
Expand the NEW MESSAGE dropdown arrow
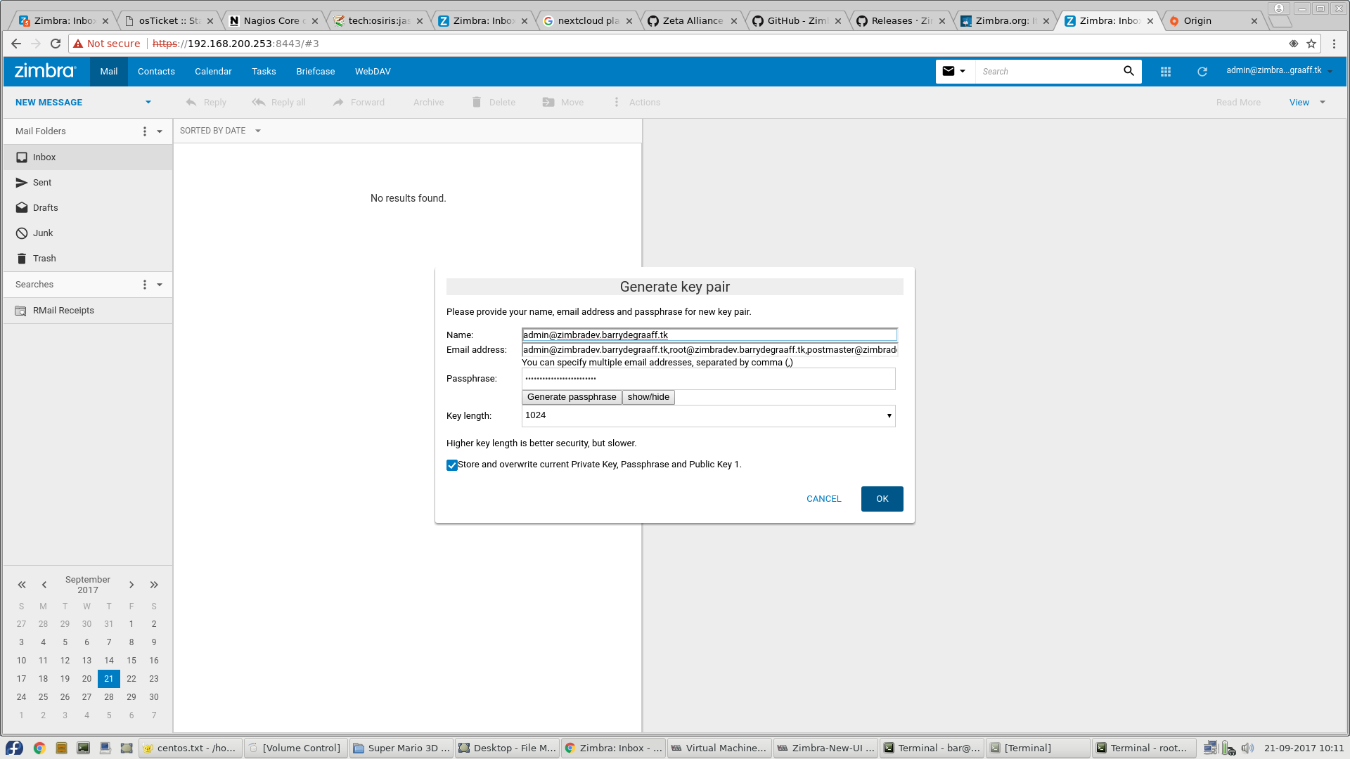click(x=148, y=103)
